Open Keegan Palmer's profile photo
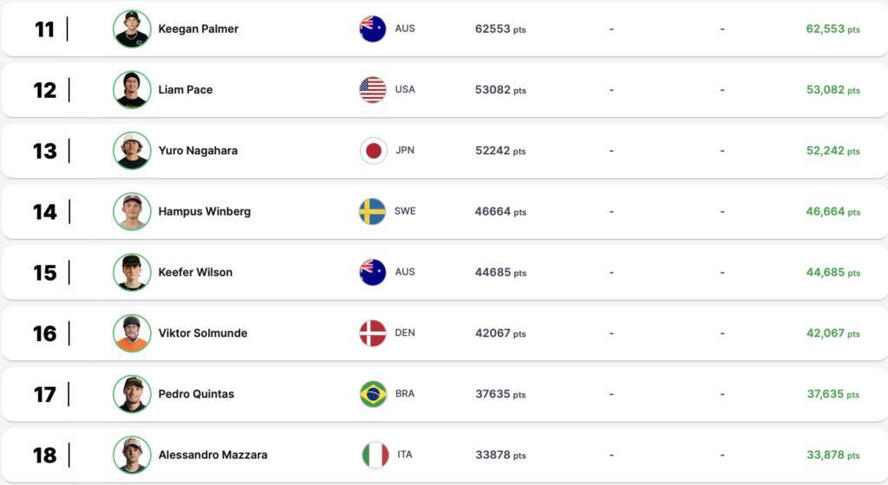Viewport: 888px width, 485px height. click(132, 29)
